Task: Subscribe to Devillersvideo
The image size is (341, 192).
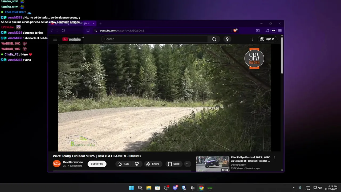Action: [97, 164]
